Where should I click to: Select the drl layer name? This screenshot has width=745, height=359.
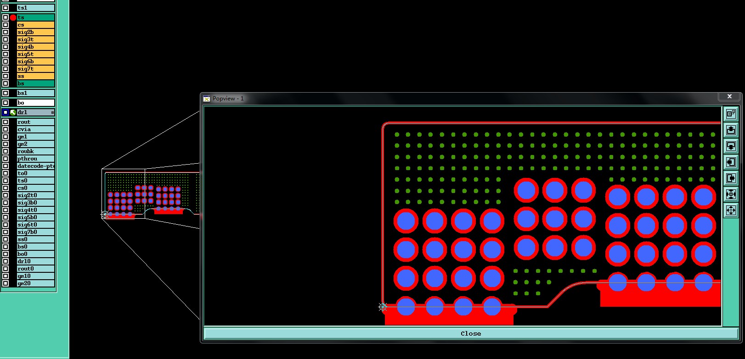point(36,112)
